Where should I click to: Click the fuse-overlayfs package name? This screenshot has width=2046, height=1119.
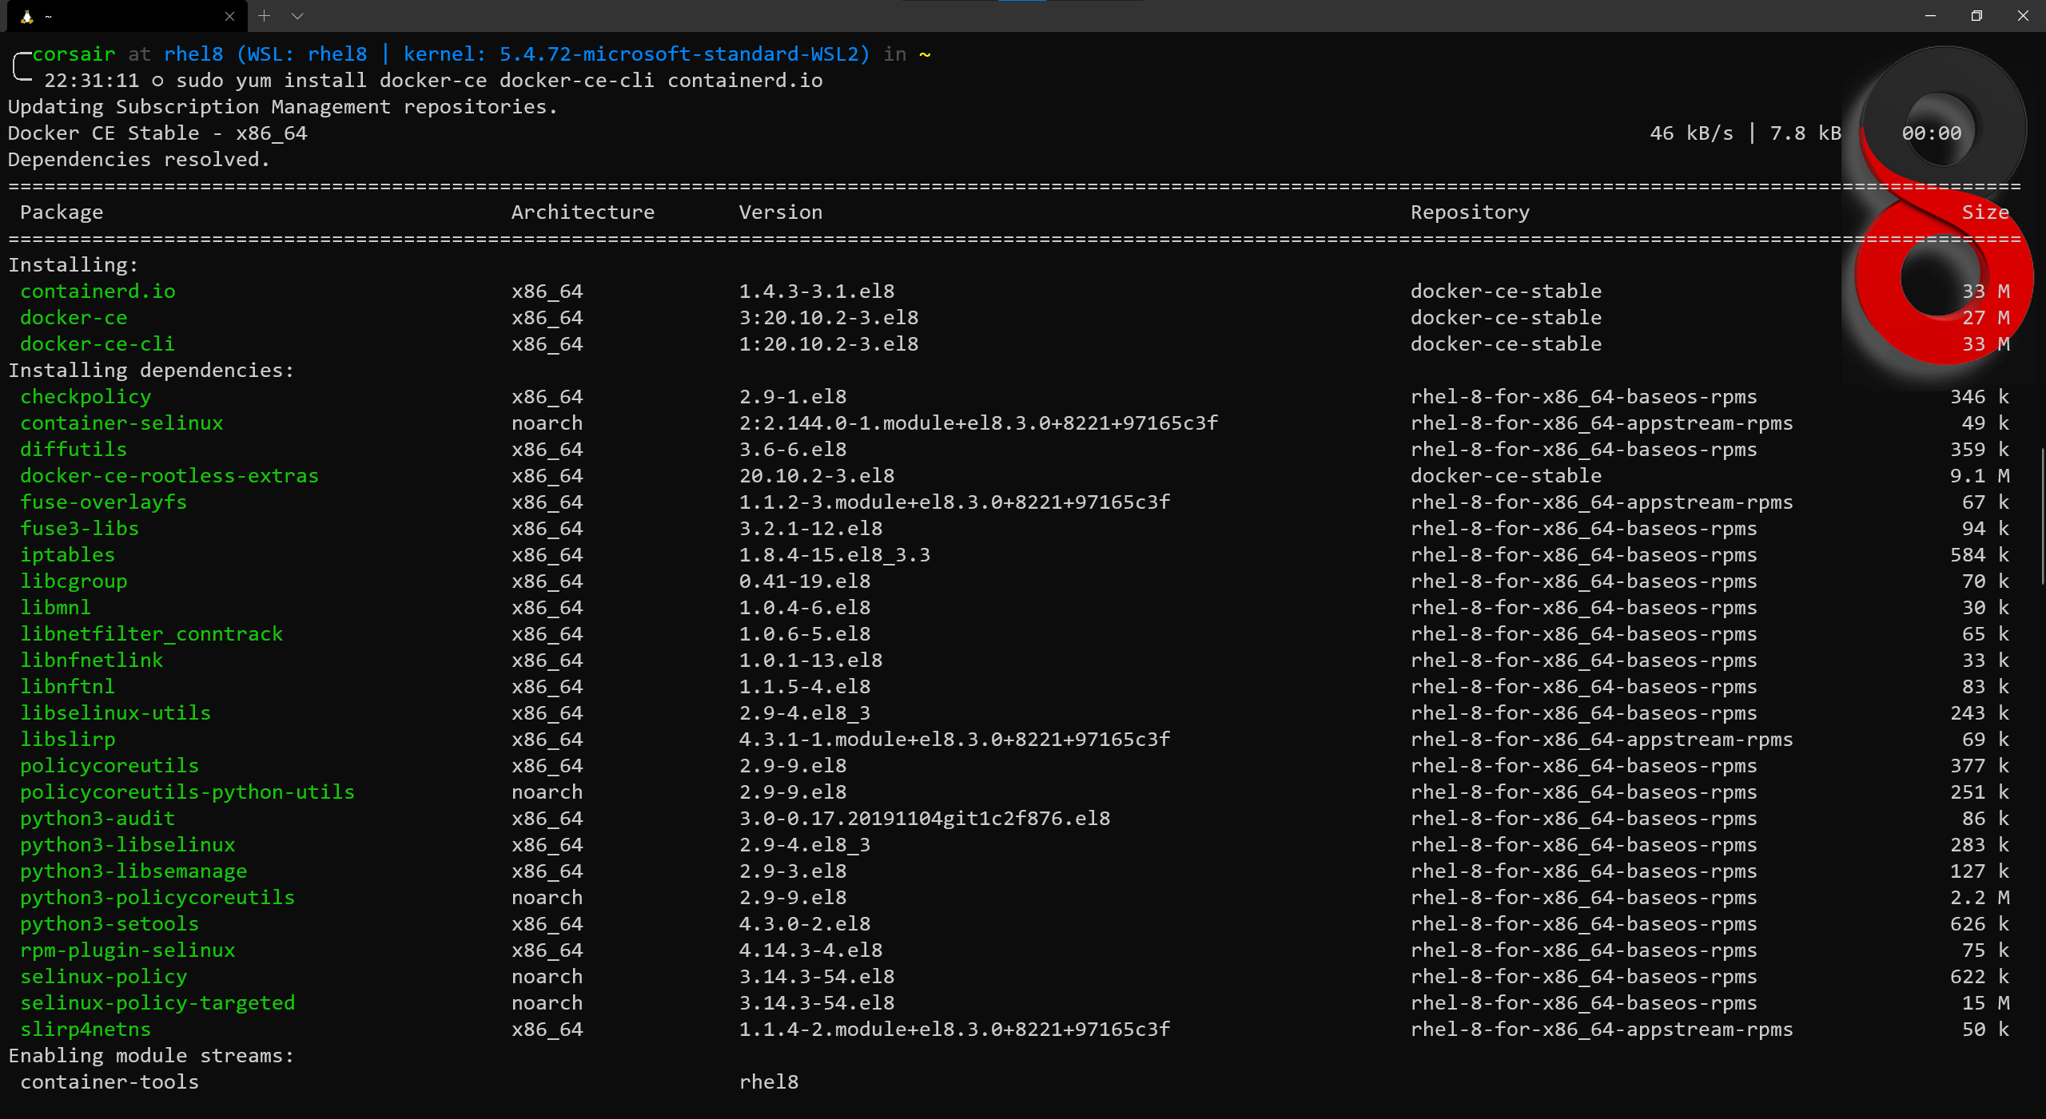coord(103,502)
